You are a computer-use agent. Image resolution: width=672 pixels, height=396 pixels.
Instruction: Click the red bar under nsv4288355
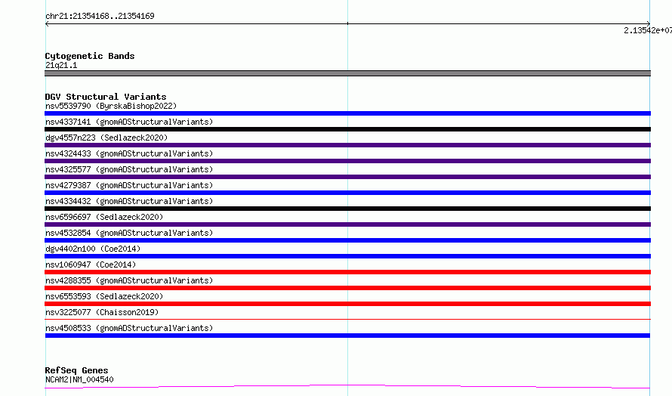coord(347,288)
